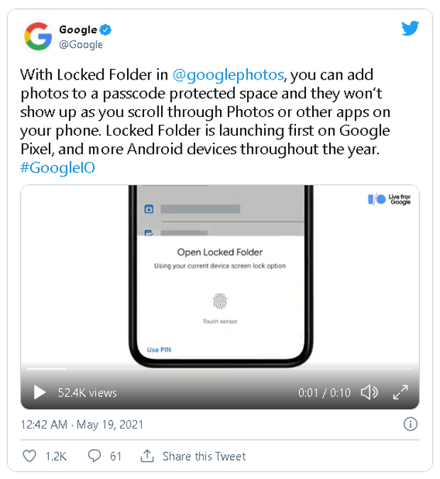Click the share arrow icon
The image size is (440, 479).
(x=148, y=456)
